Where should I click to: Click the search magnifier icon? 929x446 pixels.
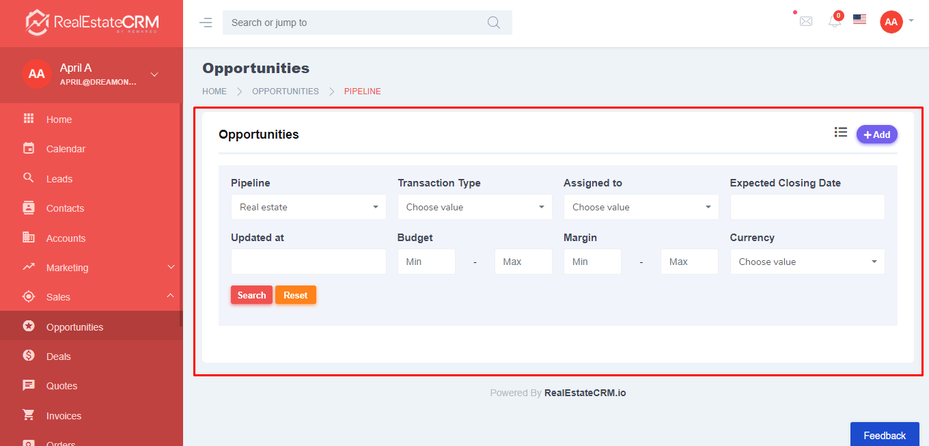tap(494, 23)
